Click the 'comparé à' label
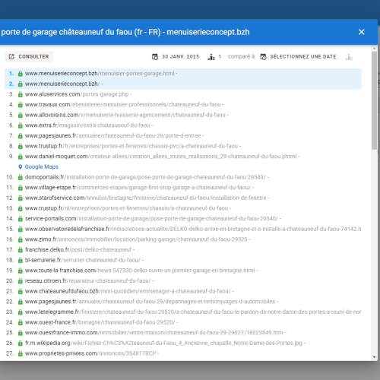The image size is (380, 380). coord(241,56)
